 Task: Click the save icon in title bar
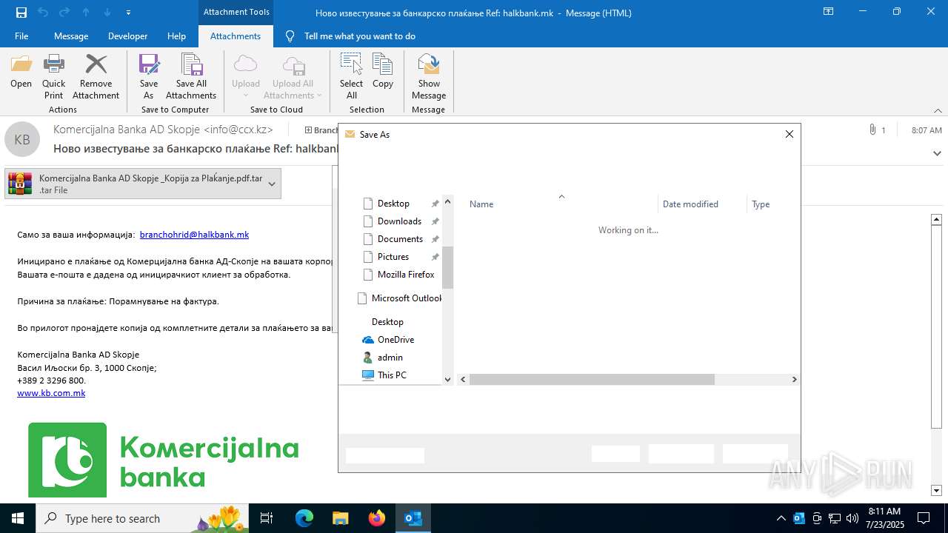click(x=21, y=13)
